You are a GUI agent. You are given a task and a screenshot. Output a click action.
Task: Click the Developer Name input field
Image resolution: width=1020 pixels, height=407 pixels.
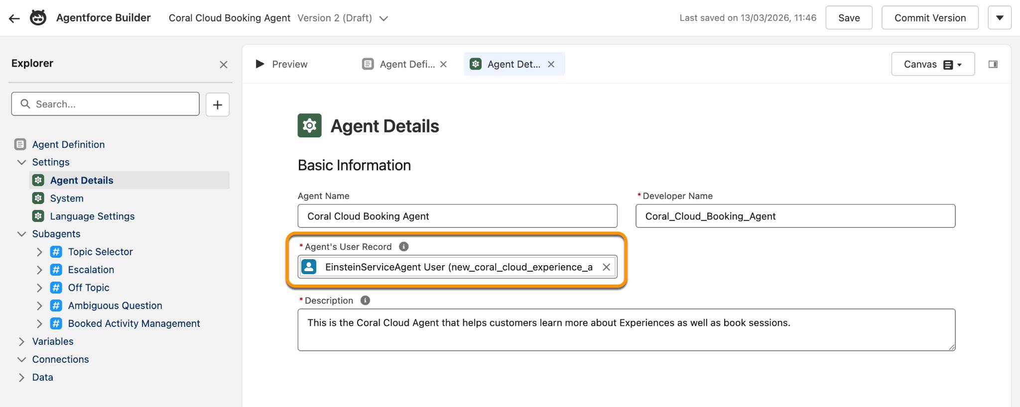click(795, 216)
